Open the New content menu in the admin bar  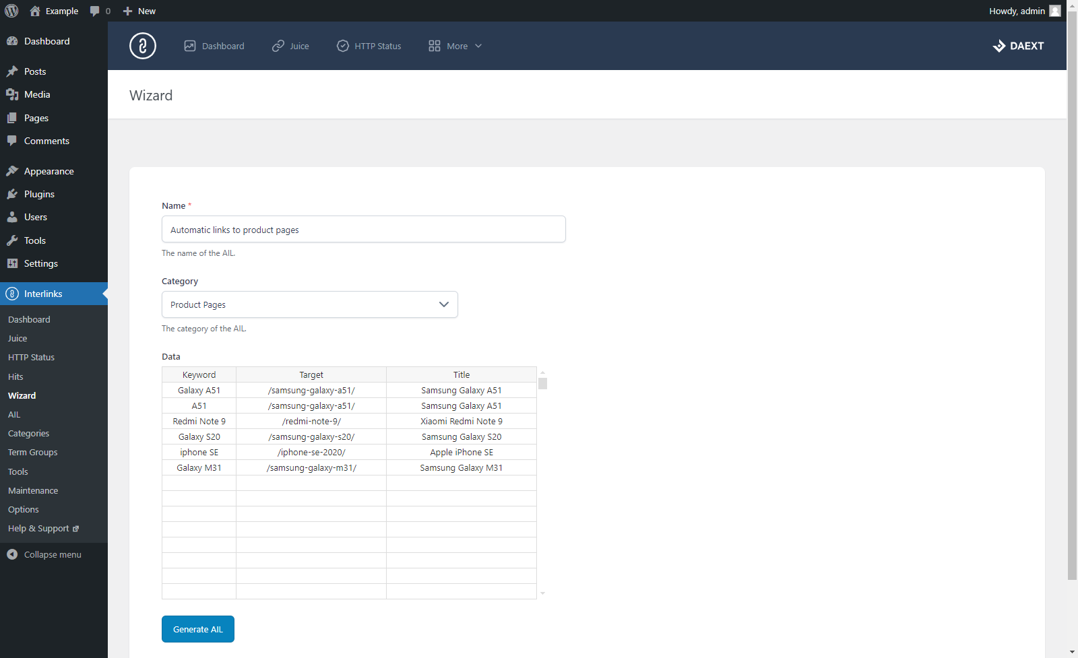[139, 11]
